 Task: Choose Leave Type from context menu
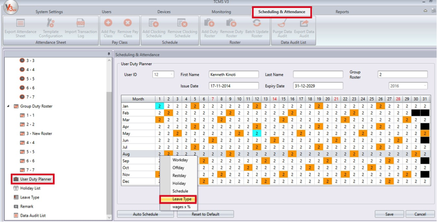click(x=178, y=199)
